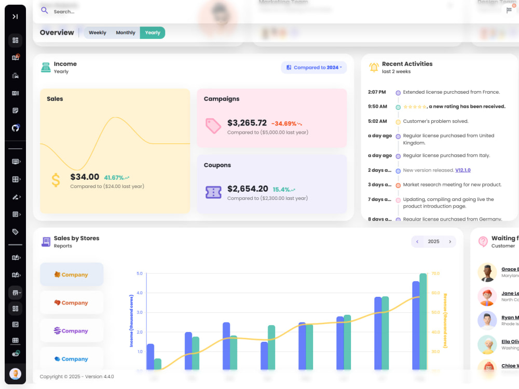Open Grace's customer profile link
The image size is (519, 389).
pos(510,269)
